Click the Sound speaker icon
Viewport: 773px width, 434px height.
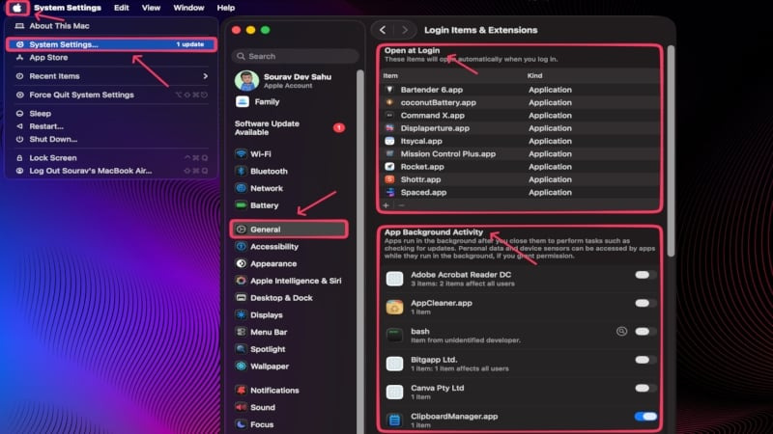pos(241,407)
